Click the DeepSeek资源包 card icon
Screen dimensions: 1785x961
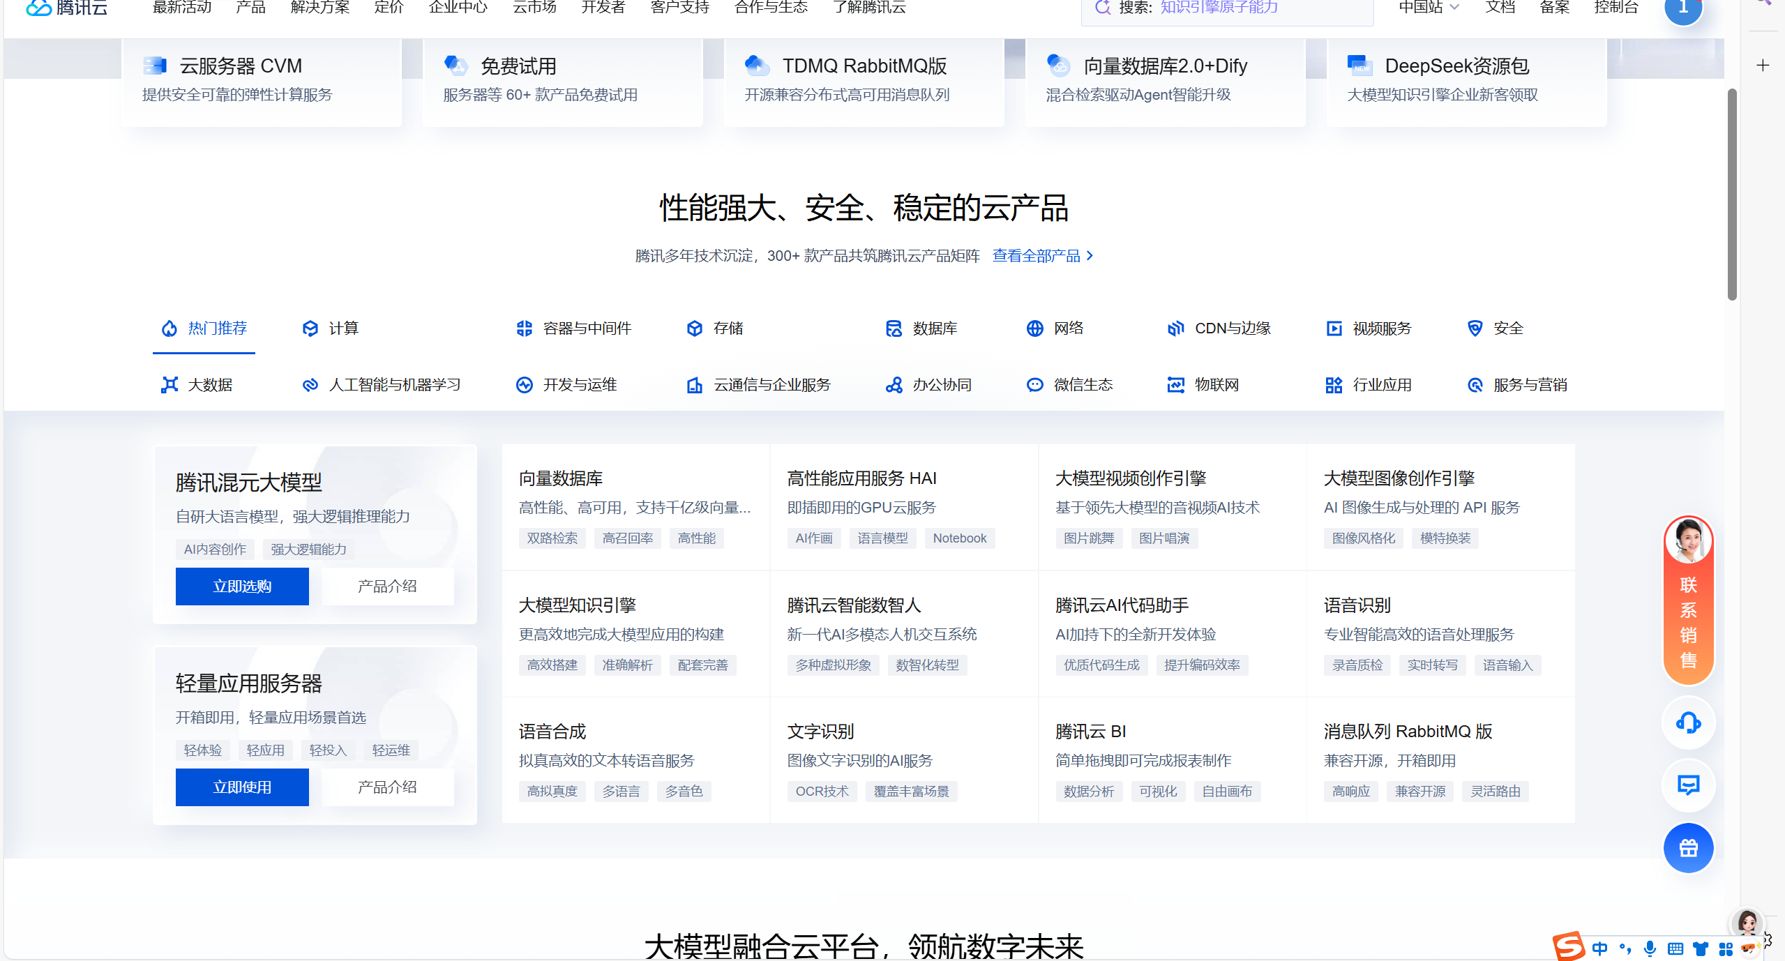1360,66
